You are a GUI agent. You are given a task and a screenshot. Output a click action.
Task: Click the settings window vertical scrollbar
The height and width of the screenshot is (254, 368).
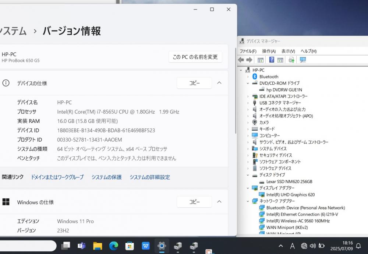tap(236, 91)
